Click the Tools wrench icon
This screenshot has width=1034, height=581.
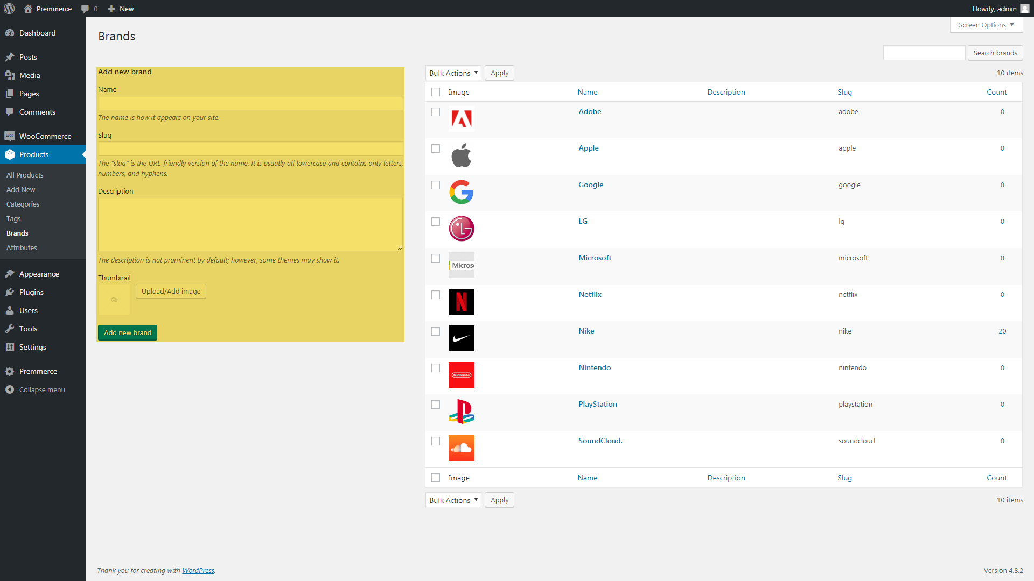(10, 329)
